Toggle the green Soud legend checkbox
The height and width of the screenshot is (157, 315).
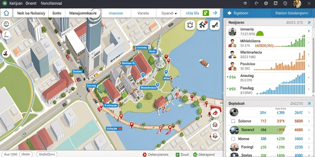(x=177, y=155)
